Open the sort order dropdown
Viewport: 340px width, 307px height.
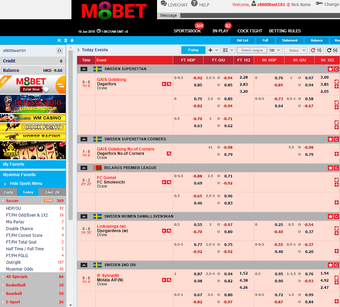pyautogui.click(x=228, y=50)
